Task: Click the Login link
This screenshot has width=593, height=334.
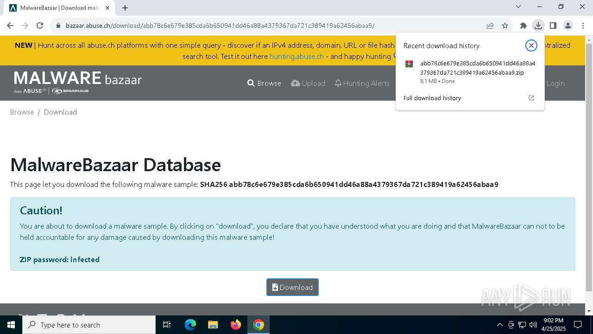Action: (x=555, y=83)
